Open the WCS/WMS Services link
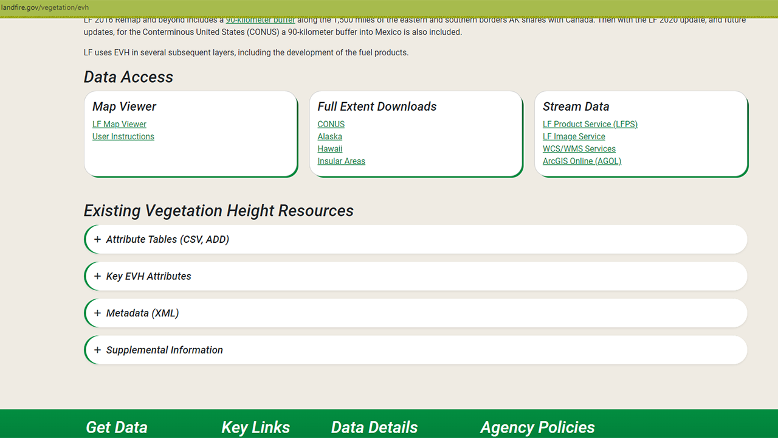 point(579,148)
